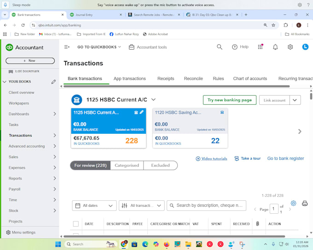Open the Chrome profile avatar
Image resolution: width=313 pixels, height=250 pixels.
pyautogui.click(x=299, y=25)
